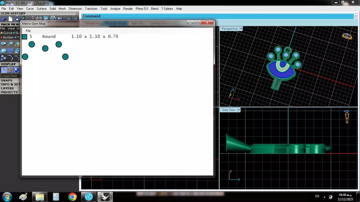The width and height of the screenshot is (360, 202).
Task: Select the Builder category in Main Menu
Action: tap(7, 37)
